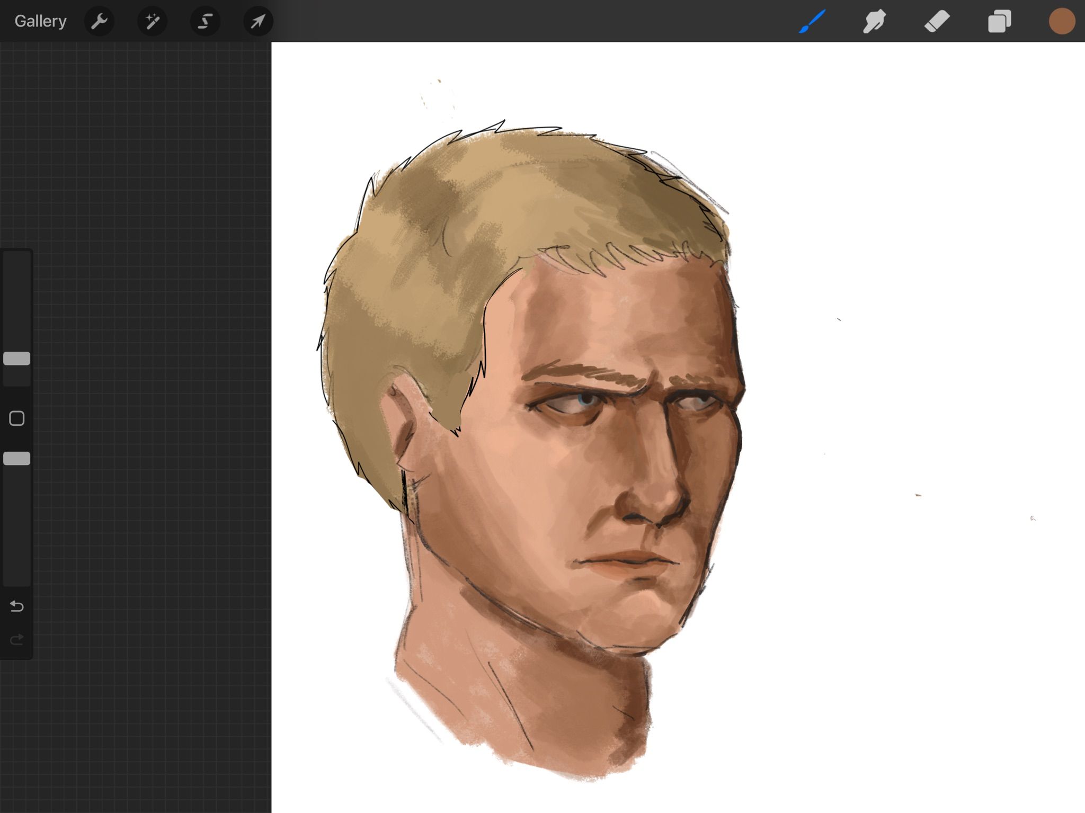Click the upper brush size slider track
1085x813 pixels.
pos(17,301)
